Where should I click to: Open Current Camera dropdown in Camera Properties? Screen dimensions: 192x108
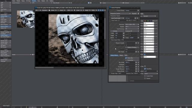132,10
